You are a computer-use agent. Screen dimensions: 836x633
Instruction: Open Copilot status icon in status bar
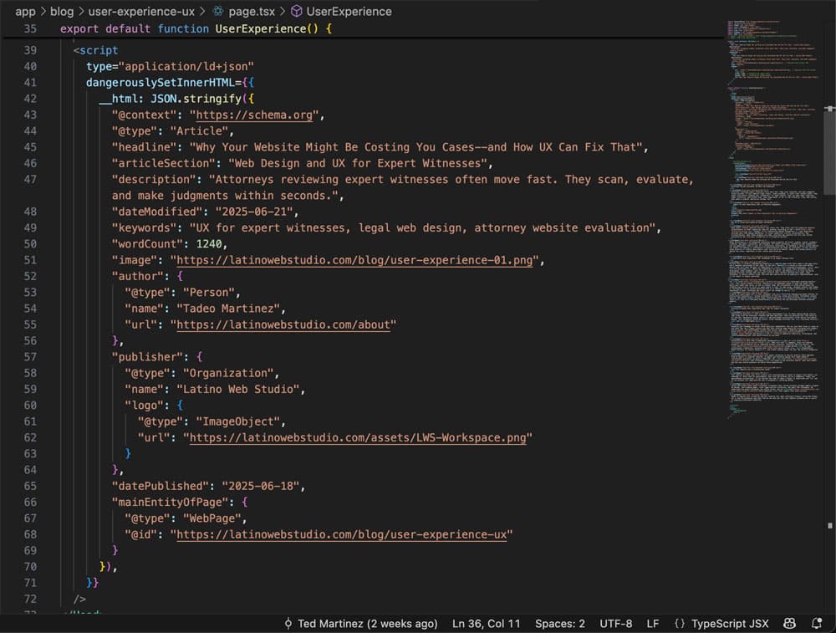[790, 624]
